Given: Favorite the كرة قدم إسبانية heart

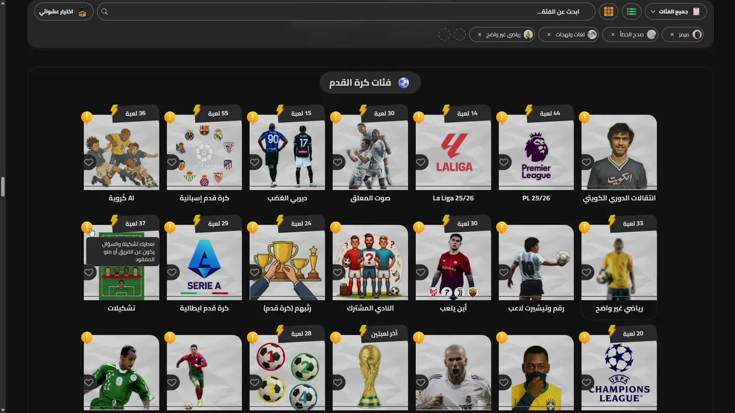Looking at the screenshot, I should tap(172, 162).
